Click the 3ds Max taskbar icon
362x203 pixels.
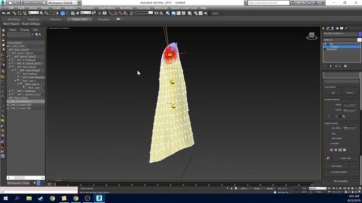tap(99, 198)
